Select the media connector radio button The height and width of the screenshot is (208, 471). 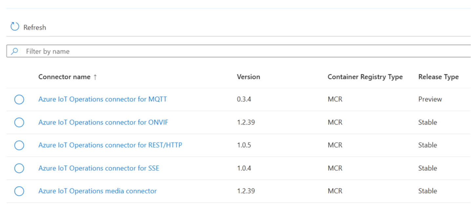pos(19,191)
